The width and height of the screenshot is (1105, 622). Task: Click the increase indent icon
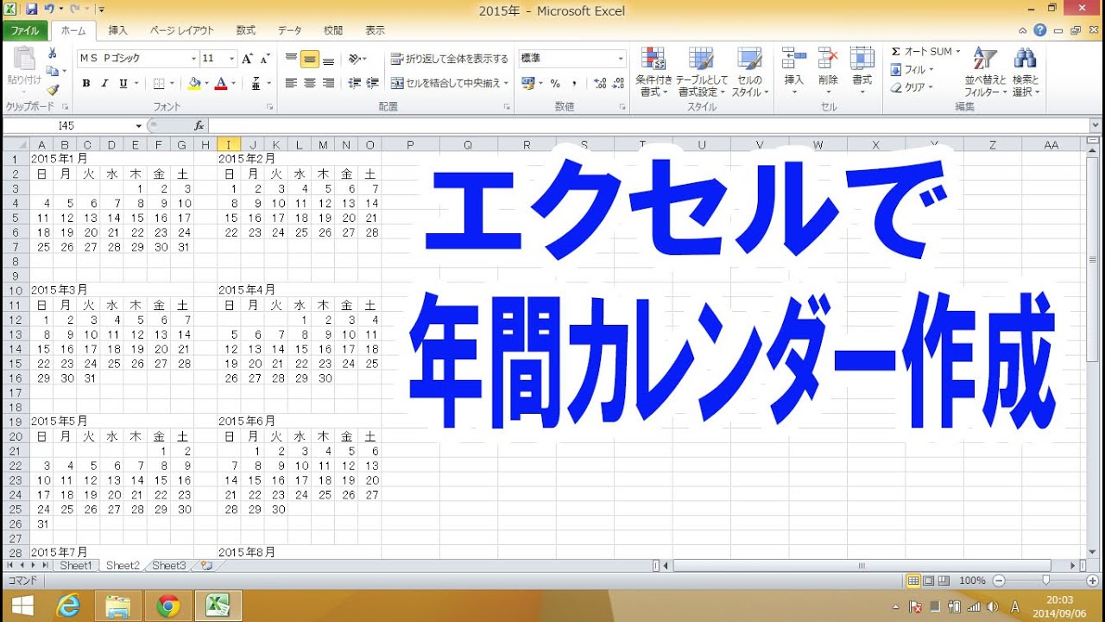[372, 84]
